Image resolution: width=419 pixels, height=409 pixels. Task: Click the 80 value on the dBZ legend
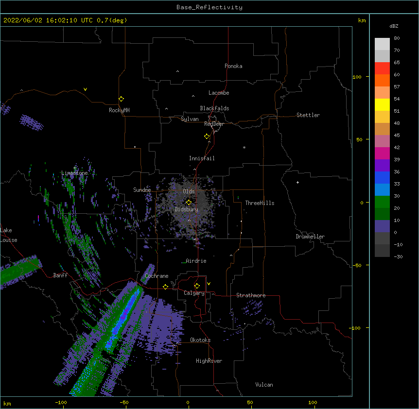click(397, 38)
